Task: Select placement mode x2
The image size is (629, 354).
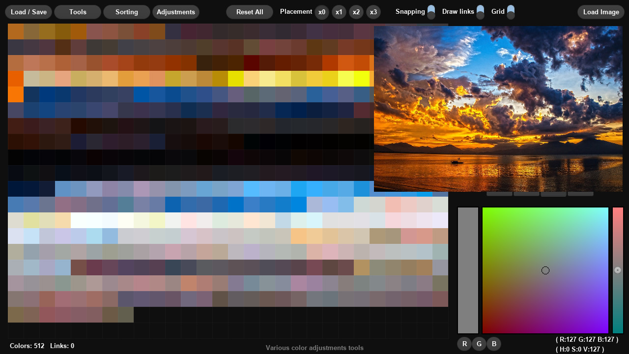Action: [356, 12]
